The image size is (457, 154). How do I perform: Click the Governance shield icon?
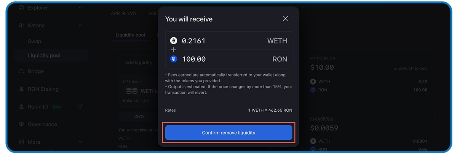point(21,124)
